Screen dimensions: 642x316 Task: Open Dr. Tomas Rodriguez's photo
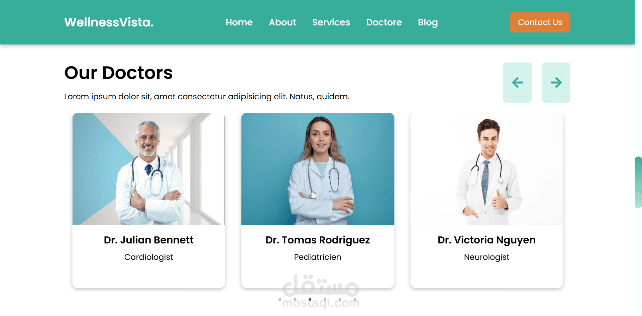(x=318, y=169)
